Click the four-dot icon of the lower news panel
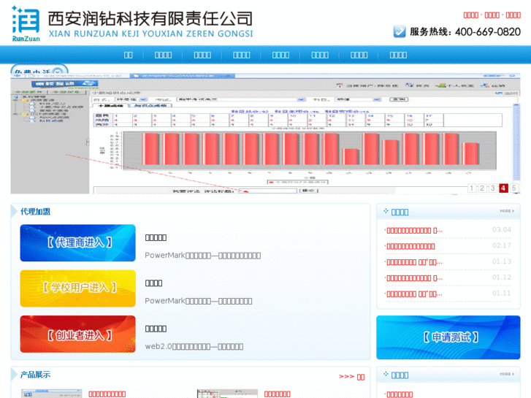The height and width of the screenshot is (398, 531). 386,374
